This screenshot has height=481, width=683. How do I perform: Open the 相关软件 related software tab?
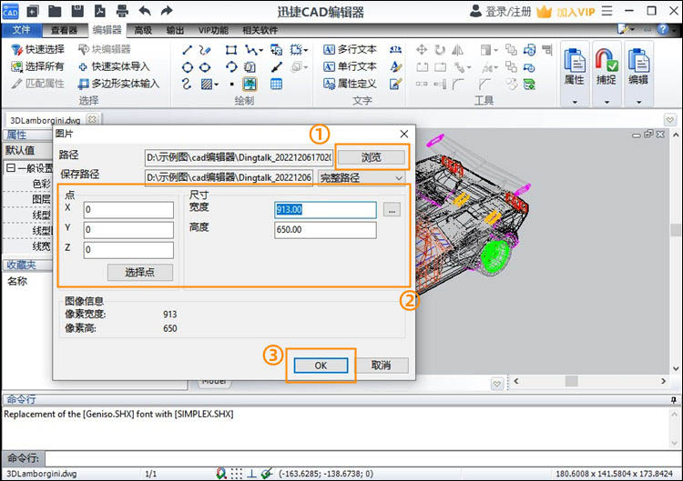tap(260, 30)
